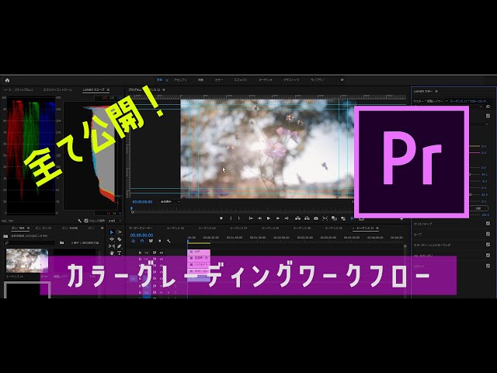
Task: Switch to the Effects workspace tab
Action: click(241, 80)
